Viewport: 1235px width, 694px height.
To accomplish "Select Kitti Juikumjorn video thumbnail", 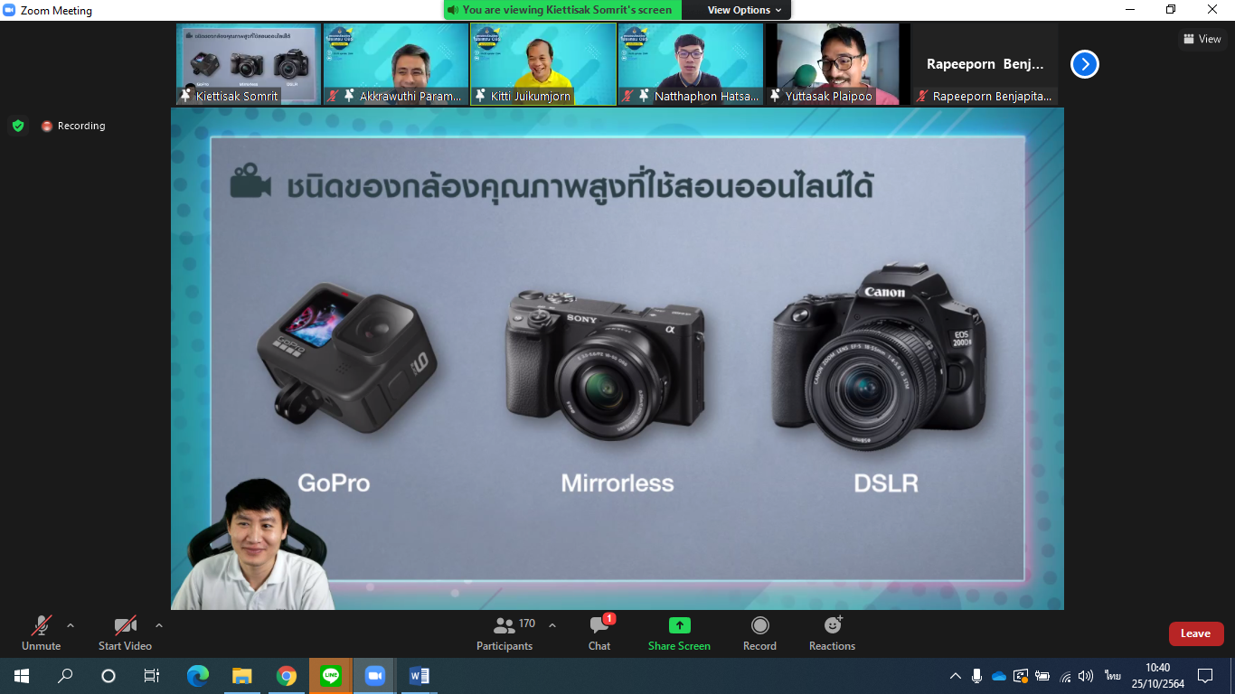I will (x=543, y=64).
